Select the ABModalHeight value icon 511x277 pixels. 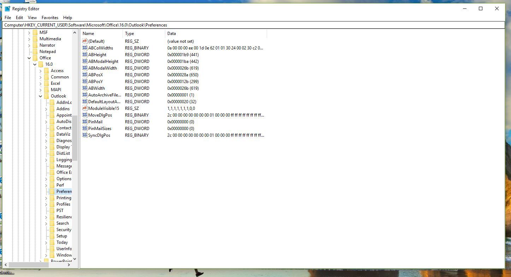(x=84, y=61)
